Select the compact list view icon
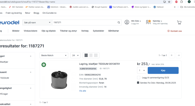This screenshot has height=106, width=195. click(91, 55)
